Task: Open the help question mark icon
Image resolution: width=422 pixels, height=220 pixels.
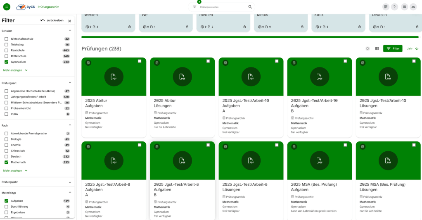Action: (x=394, y=7)
